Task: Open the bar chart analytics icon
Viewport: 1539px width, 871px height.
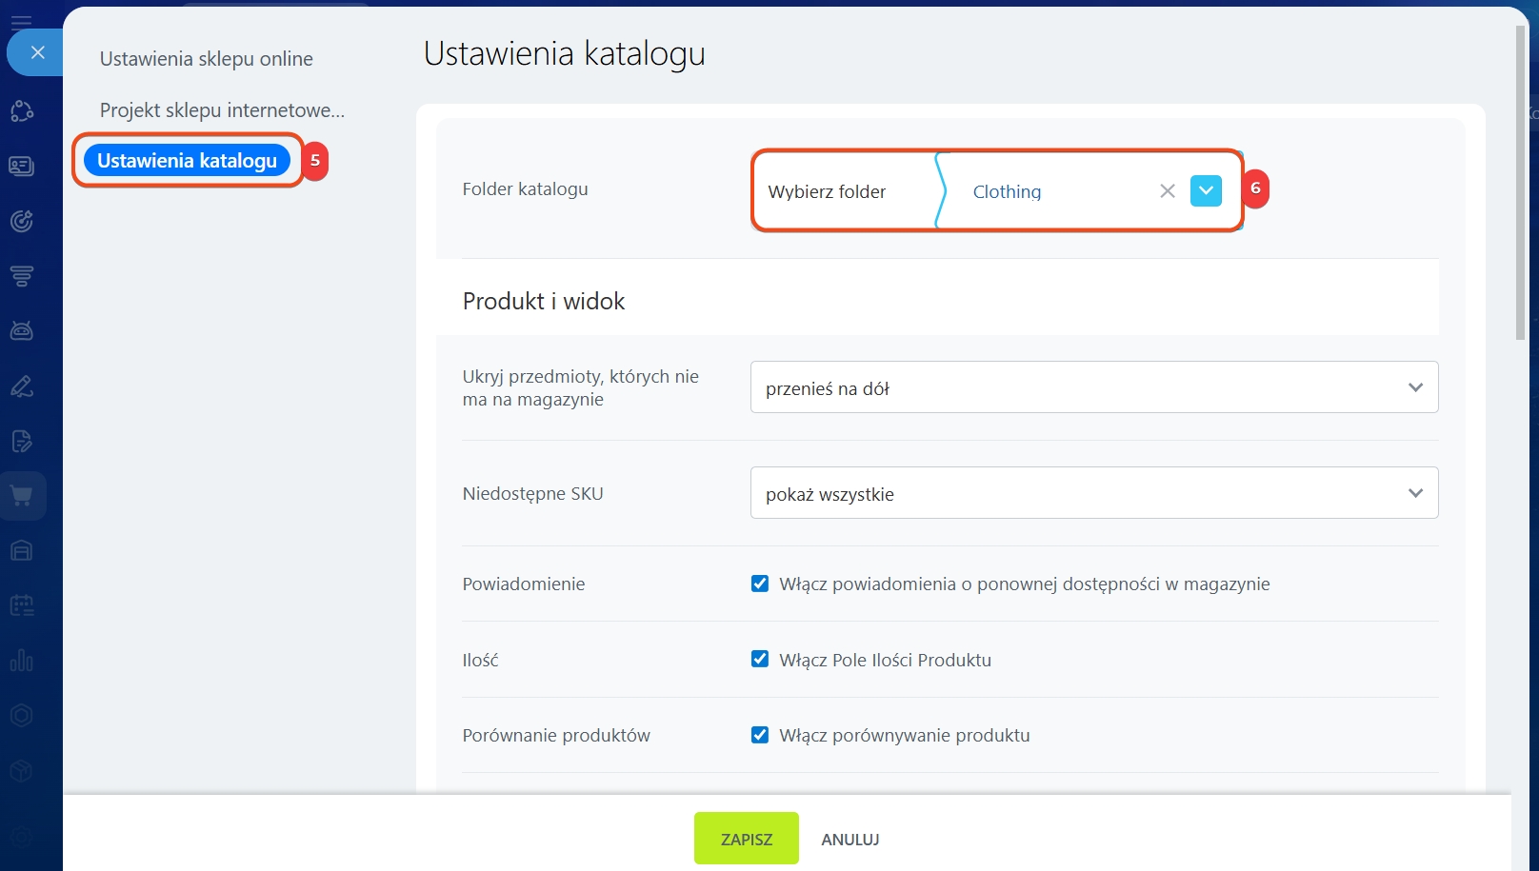Action: click(22, 661)
